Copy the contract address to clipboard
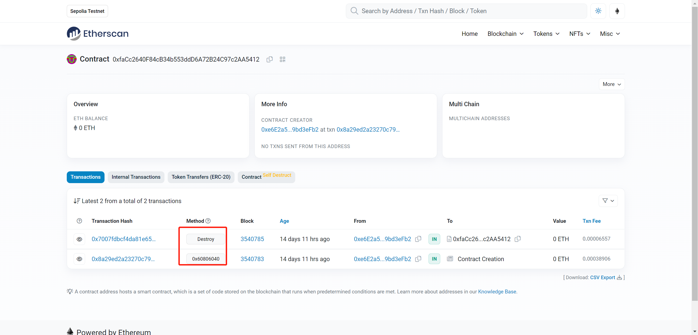Image resolution: width=698 pixels, height=335 pixels. point(270,59)
